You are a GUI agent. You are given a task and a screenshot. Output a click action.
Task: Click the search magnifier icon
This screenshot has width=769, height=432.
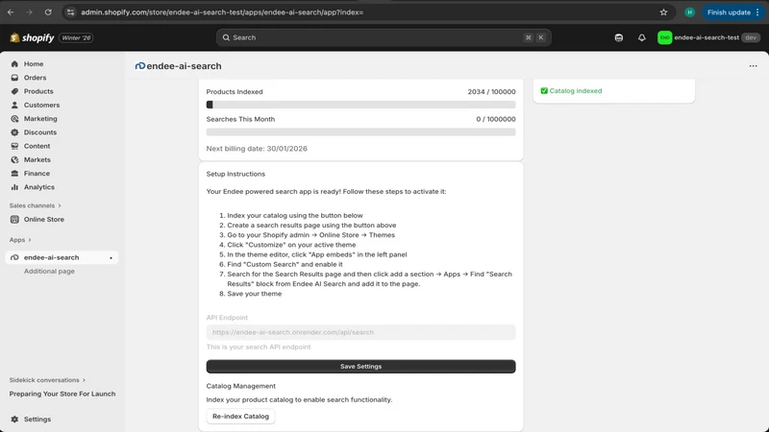(x=226, y=37)
